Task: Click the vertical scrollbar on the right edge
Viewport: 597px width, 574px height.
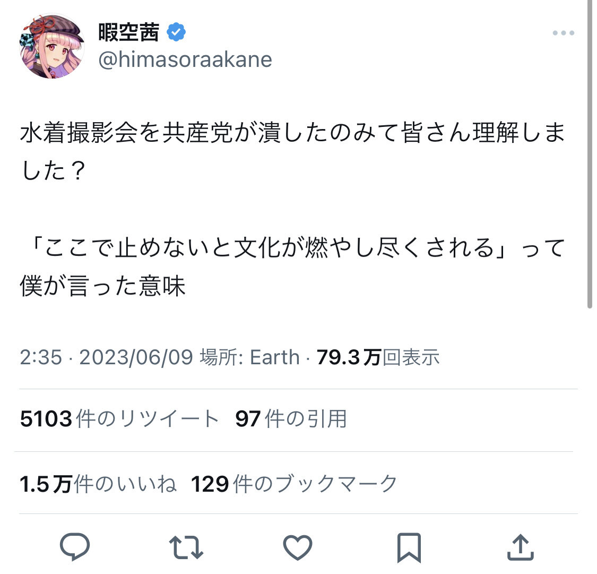Action: pos(590,152)
